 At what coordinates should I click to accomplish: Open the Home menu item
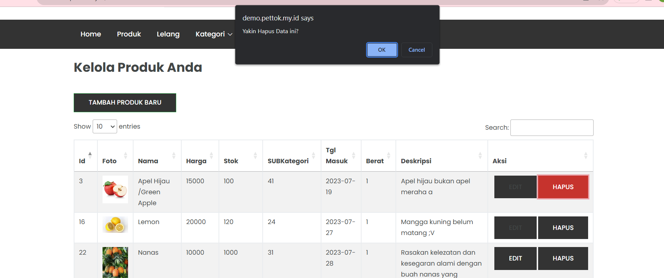click(x=90, y=34)
